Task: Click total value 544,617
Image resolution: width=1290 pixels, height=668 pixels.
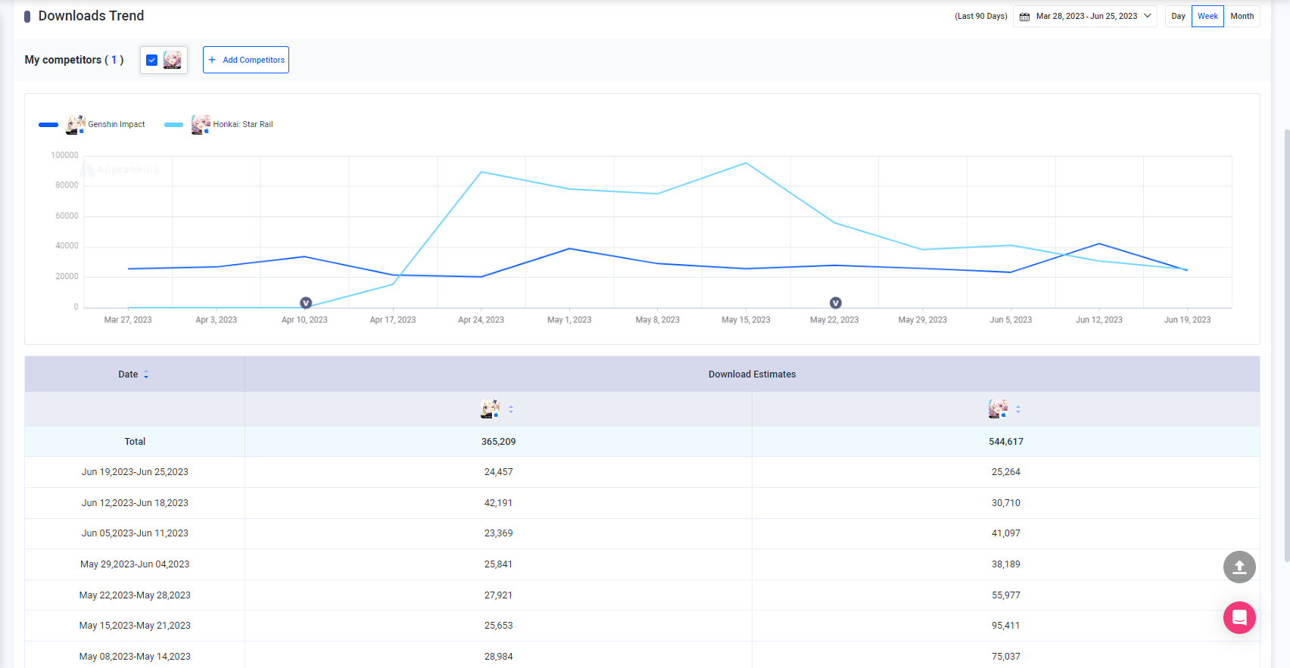Action: pos(1005,442)
